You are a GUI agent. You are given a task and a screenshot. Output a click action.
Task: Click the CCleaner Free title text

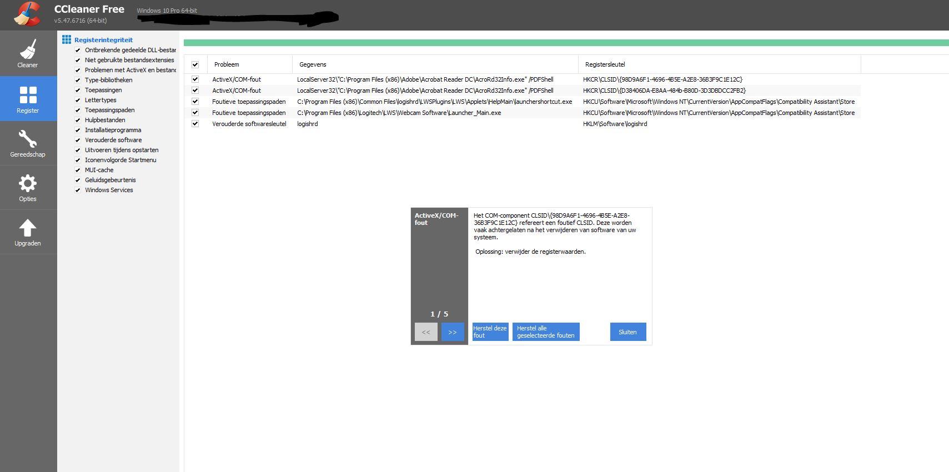pyautogui.click(x=89, y=9)
